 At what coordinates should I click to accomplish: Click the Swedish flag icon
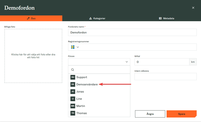point(73,47)
